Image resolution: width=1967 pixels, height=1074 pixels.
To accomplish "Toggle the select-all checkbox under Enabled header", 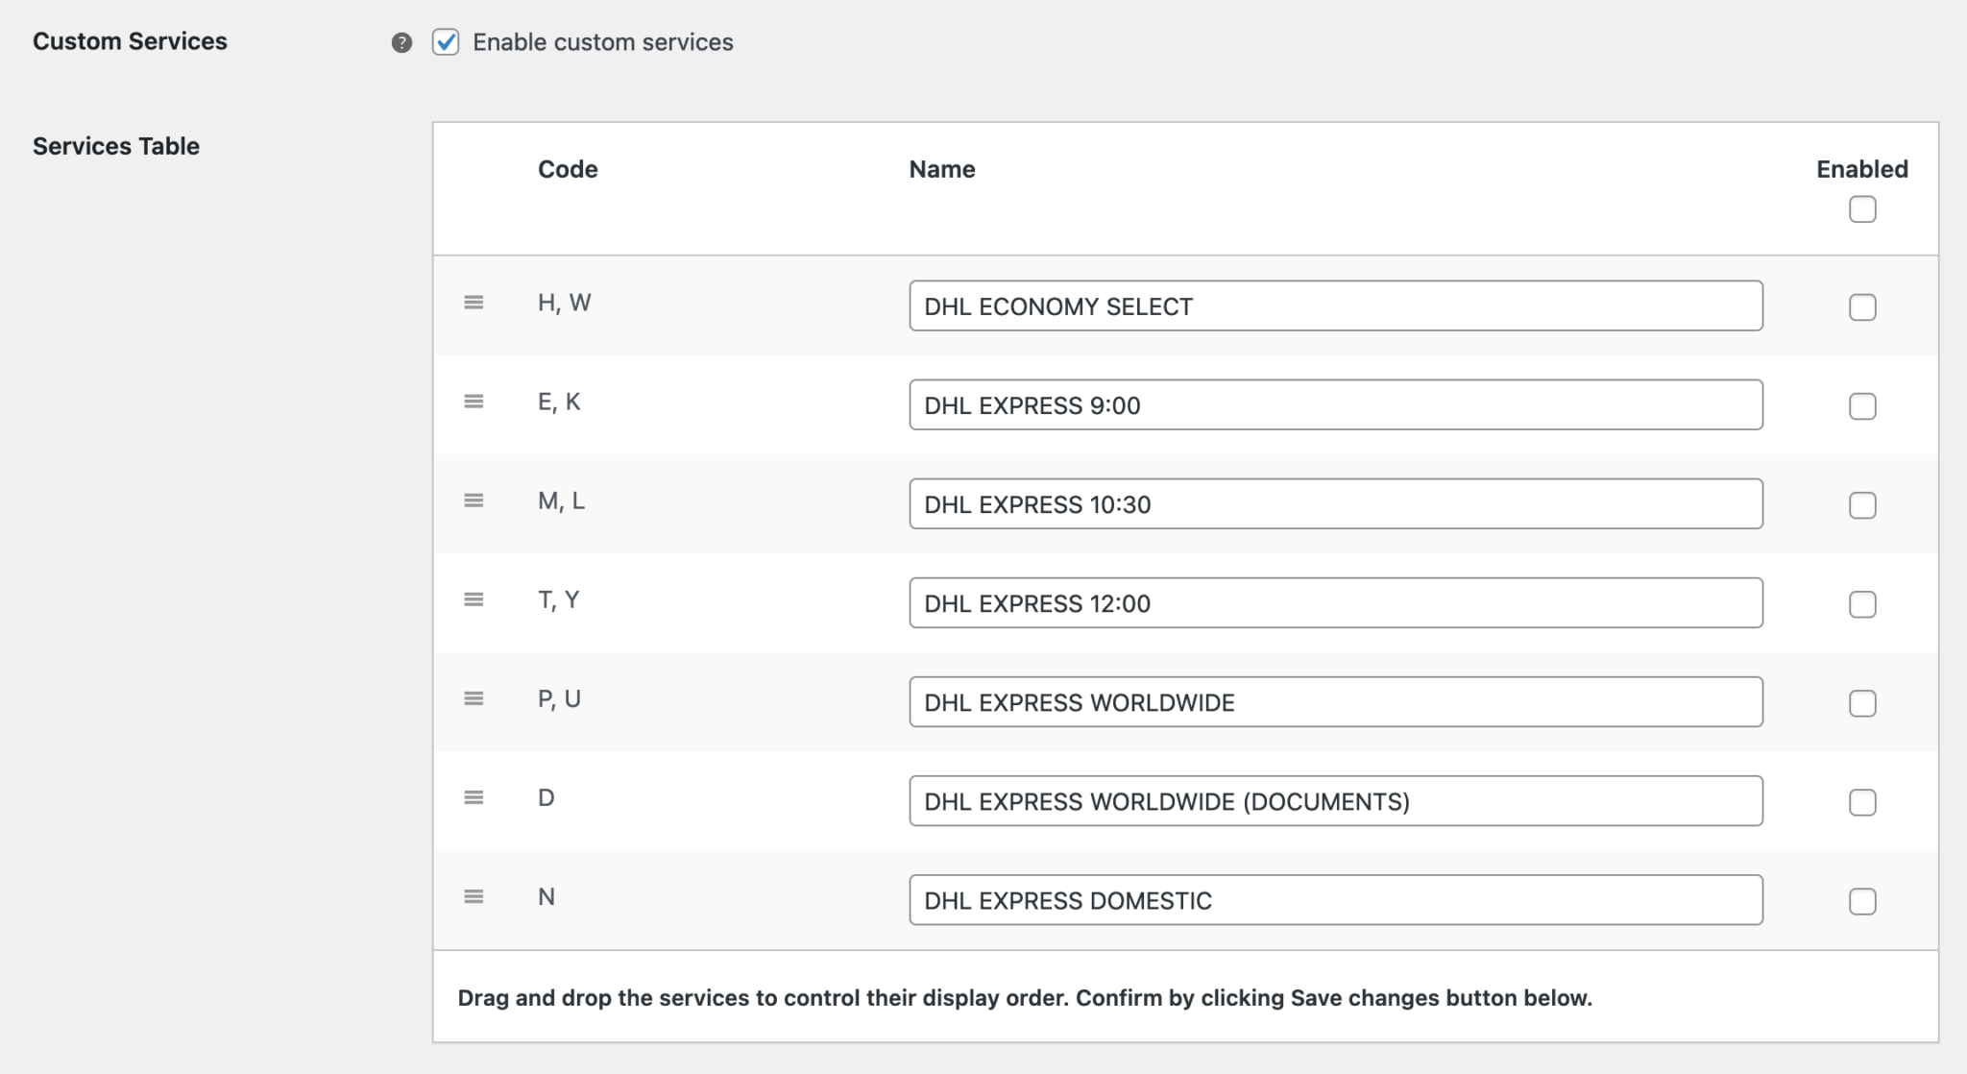I will click(x=1861, y=208).
